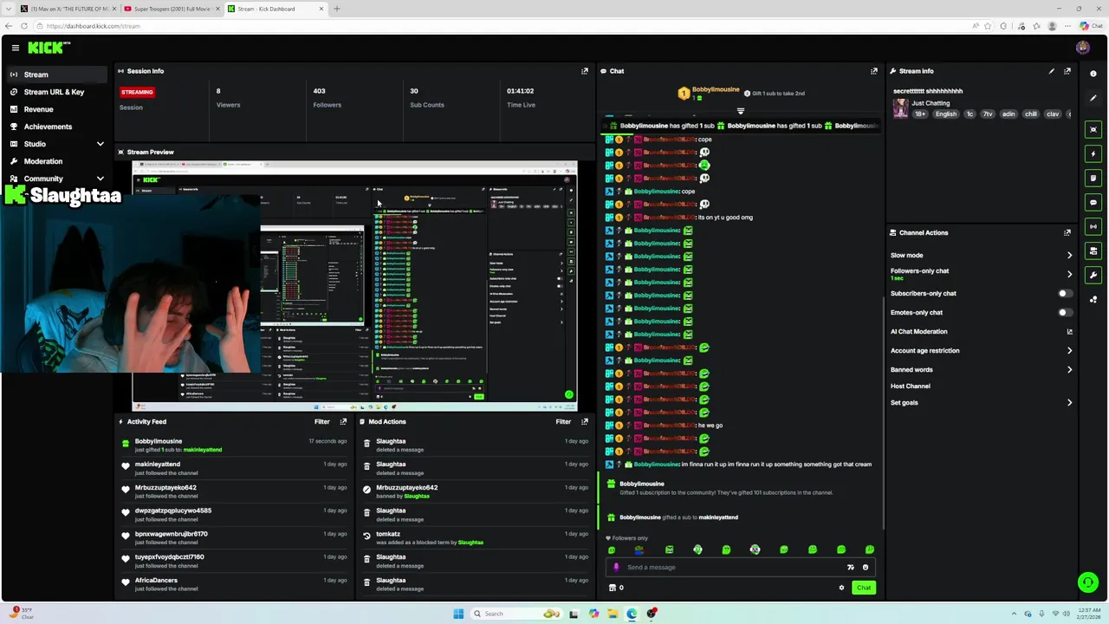Click the green Chat send button
This screenshot has height=624, width=1109.
864,588
